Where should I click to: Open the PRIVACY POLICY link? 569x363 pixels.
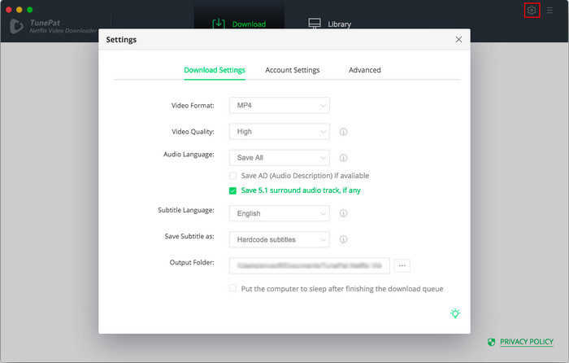[526, 342]
